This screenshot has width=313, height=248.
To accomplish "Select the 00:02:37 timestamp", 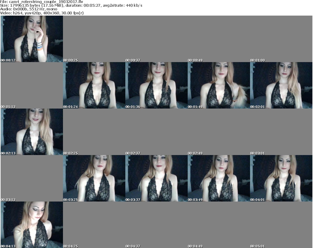I will (133, 153).
